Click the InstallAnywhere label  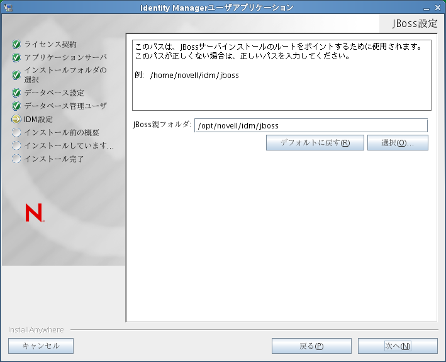pyautogui.click(x=36, y=329)
